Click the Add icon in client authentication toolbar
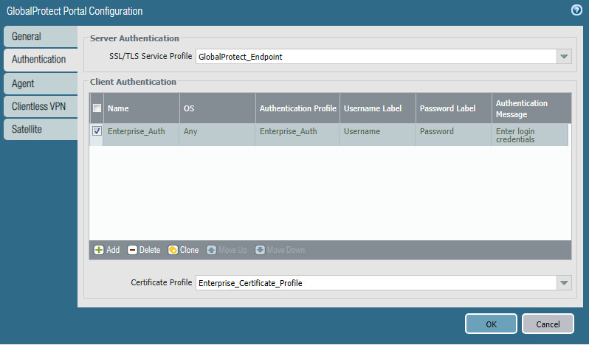This screenshot has width=589, height=345. 99,250
